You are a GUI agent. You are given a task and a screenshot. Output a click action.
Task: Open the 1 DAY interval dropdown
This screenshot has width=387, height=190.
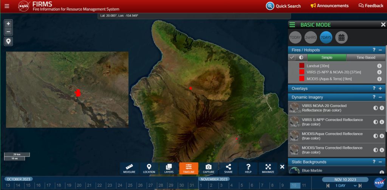(x=345, y=185)
